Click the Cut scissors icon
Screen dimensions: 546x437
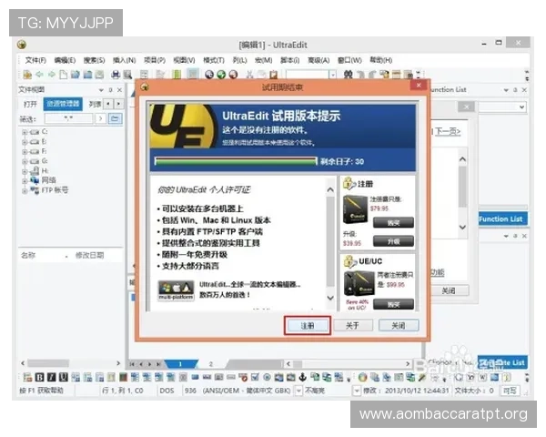249,75
